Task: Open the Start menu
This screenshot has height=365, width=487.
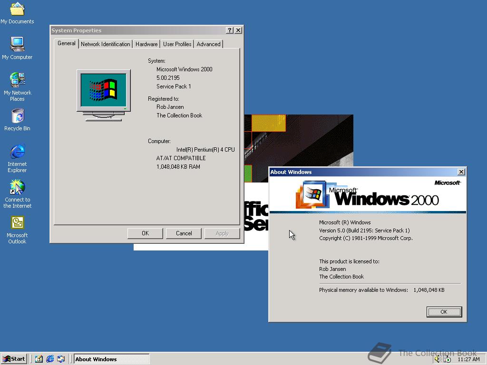Action: pos(14,359)
